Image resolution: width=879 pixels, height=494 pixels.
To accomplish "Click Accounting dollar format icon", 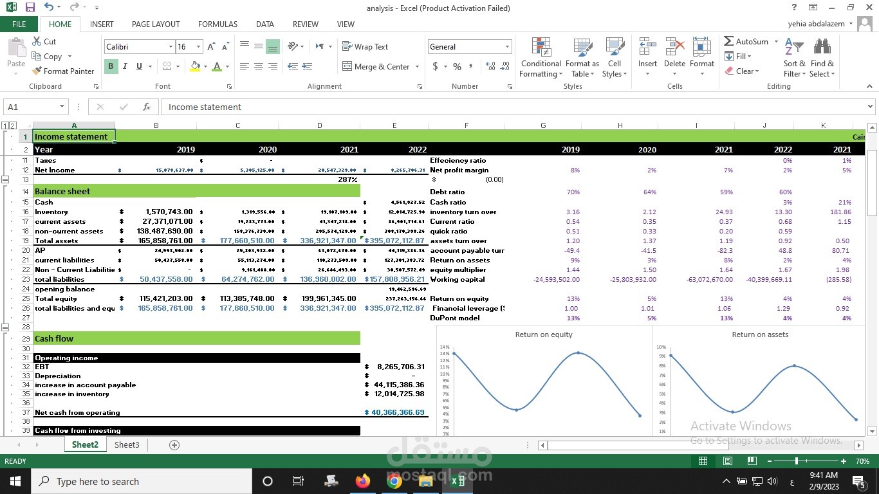I will (436, 66).
